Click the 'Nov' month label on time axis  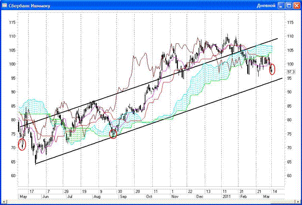pos(175,197)
